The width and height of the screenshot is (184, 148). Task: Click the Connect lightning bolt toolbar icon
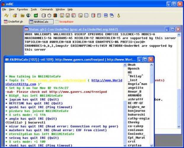point(4,15)
